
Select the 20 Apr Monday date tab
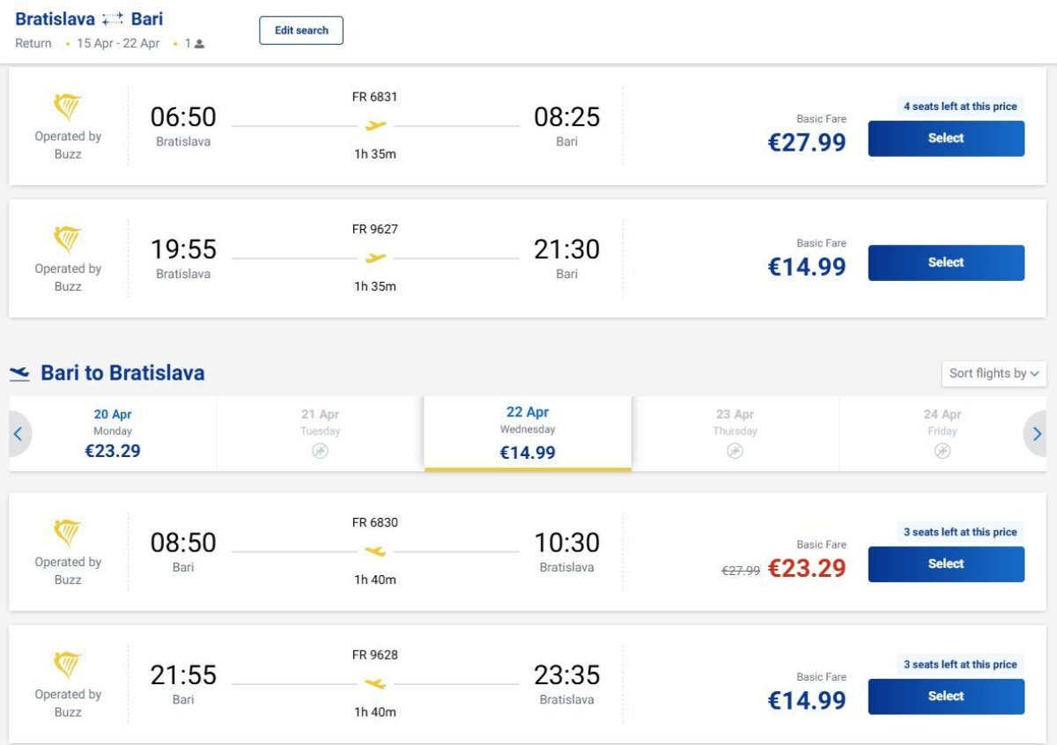click(113, 433)
